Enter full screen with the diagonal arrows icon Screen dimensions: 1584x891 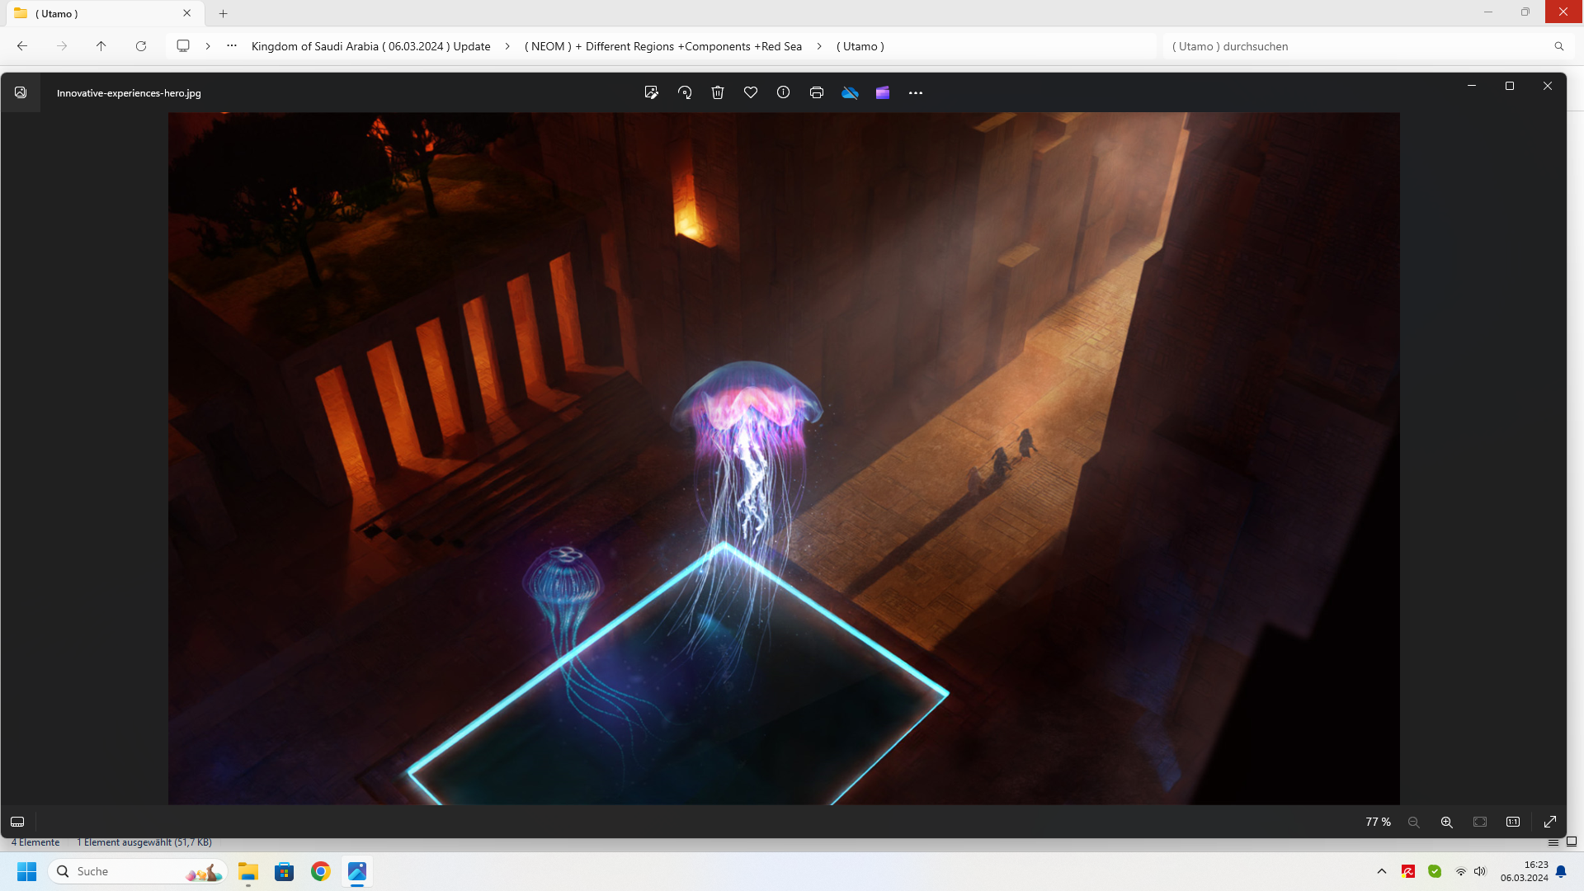[1550, 822]
